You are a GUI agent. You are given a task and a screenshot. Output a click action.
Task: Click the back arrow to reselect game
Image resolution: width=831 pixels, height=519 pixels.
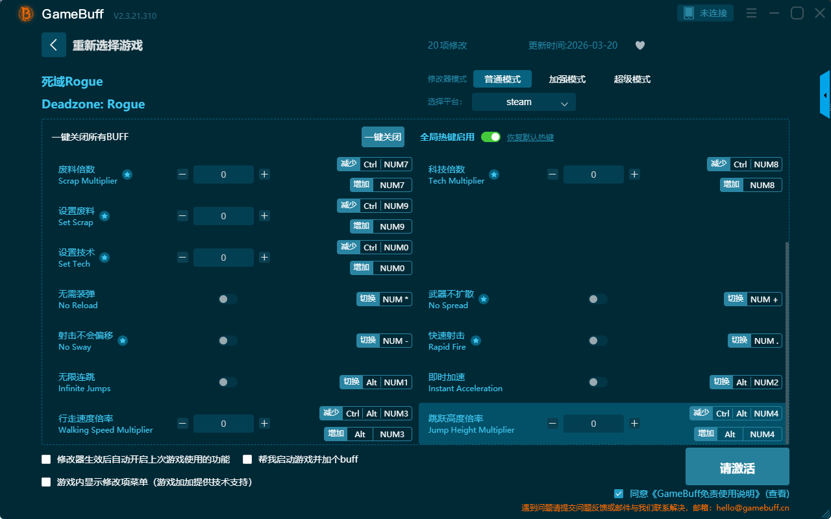(x=54, y=45)
